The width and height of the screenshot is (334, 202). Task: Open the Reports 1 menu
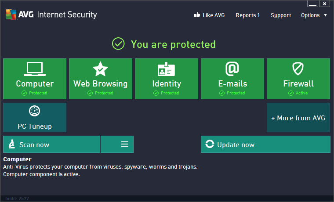pos(247,15)
